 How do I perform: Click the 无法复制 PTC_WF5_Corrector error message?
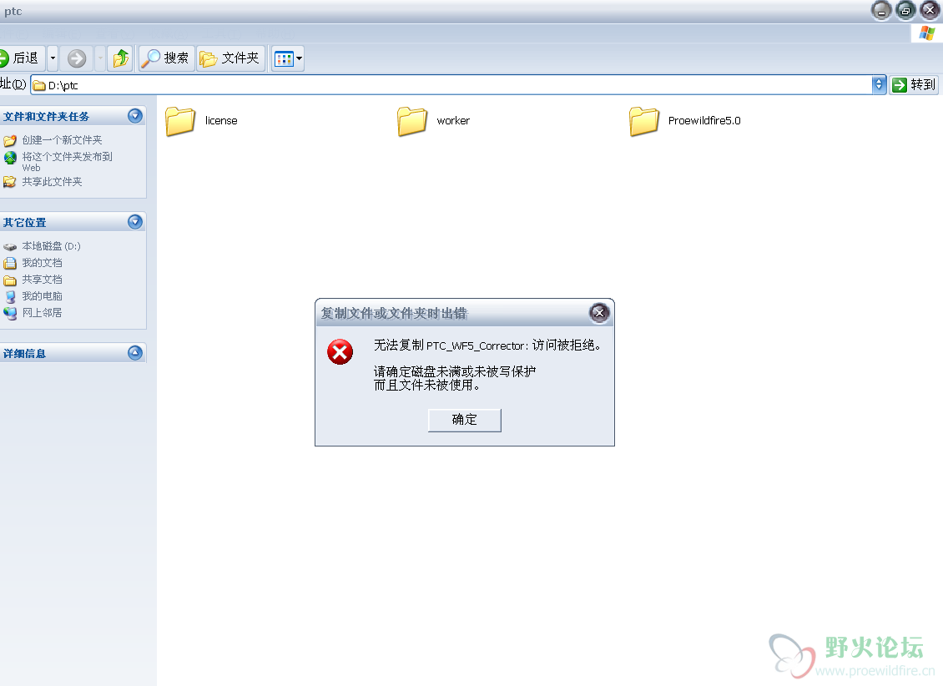point(487,346)
